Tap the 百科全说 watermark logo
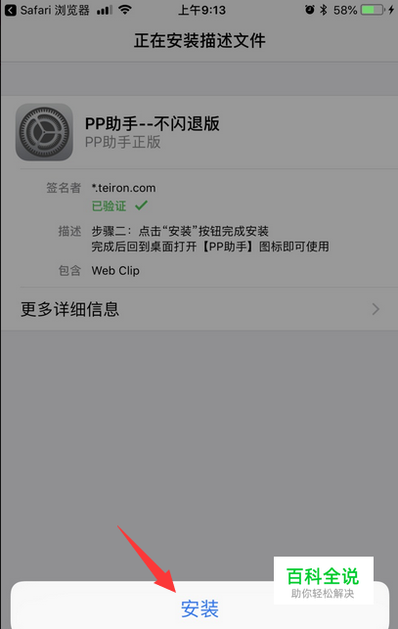The width and height of the screenshot is (398, 629). tap(324, 580)
